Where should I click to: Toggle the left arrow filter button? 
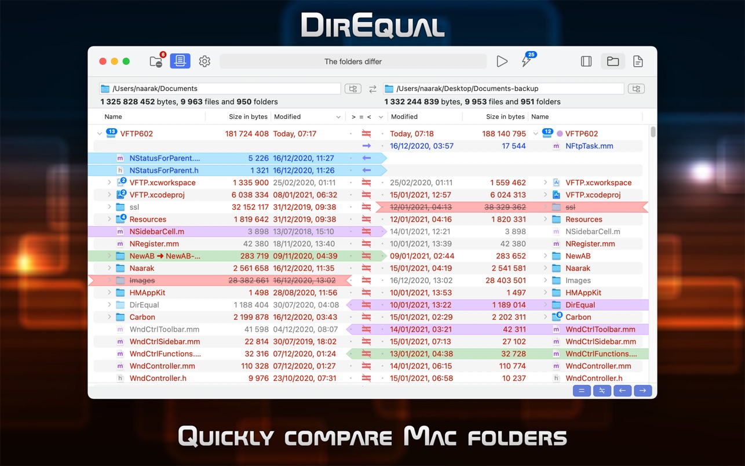(622, 391)
